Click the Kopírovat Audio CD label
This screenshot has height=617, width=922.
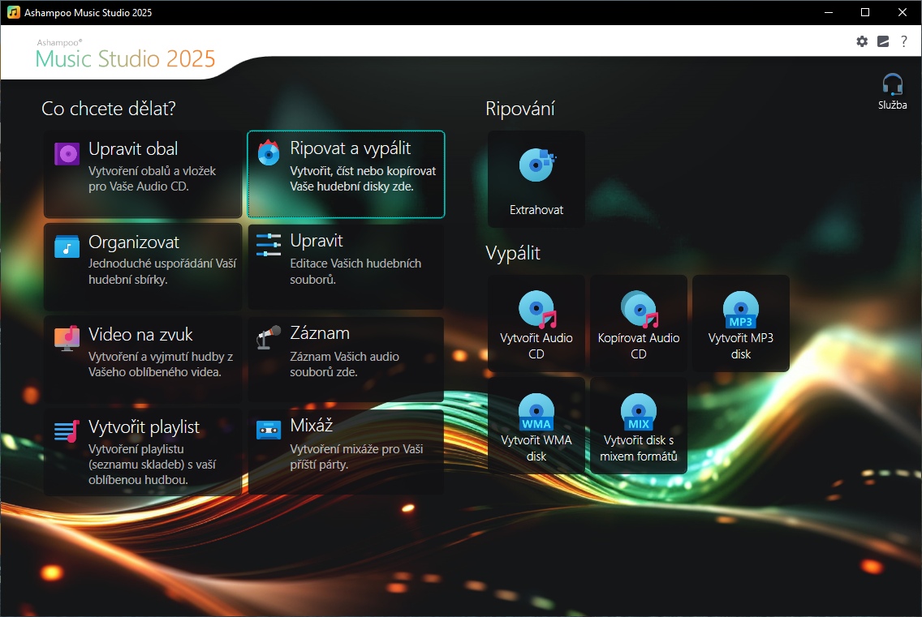coord(639,345)
